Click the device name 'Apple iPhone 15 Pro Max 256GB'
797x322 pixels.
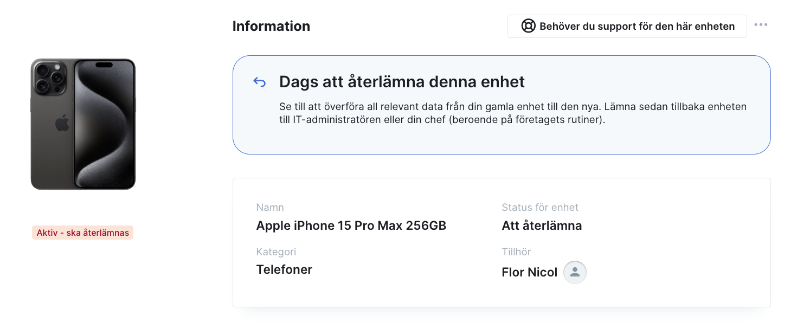pos(351,226)
